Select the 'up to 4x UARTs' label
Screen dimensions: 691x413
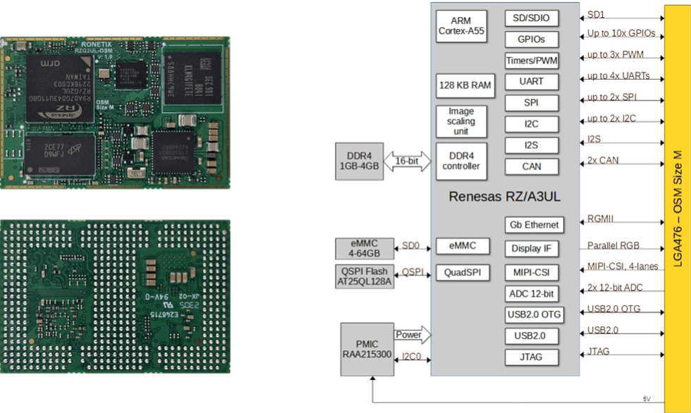618,75
